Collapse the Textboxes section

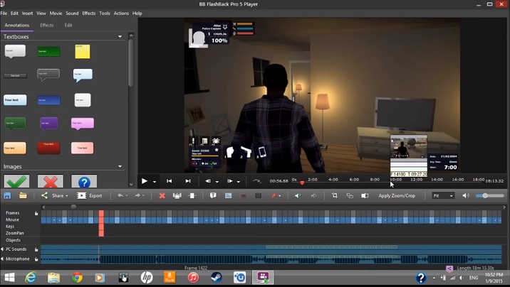(120, 37)
